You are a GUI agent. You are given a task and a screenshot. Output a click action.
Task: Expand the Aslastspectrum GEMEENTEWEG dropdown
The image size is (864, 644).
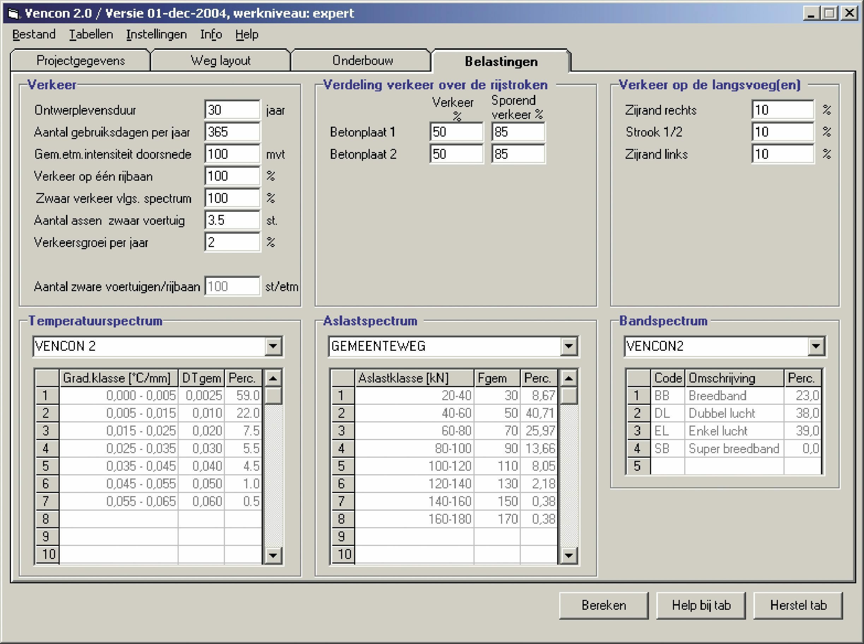coord(569,346)
